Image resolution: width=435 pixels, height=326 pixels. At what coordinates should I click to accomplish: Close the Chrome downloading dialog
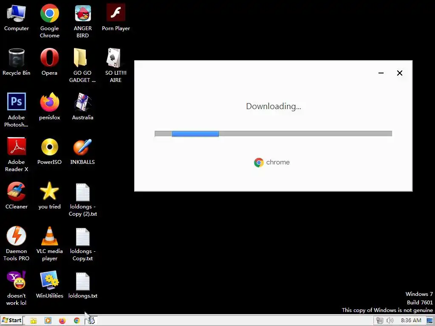[x=399, y=73]
